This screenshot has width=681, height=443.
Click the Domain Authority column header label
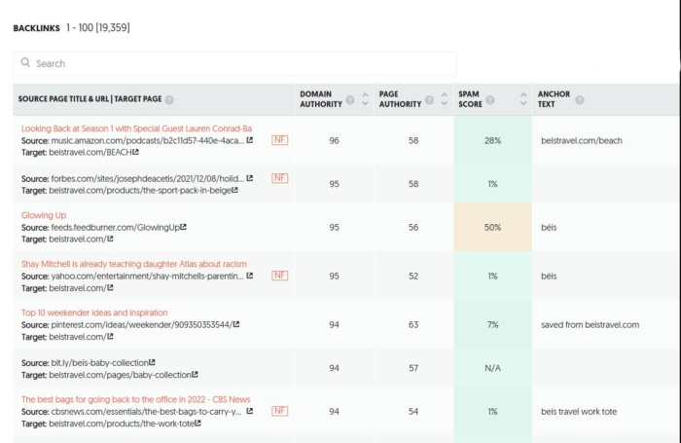click(321, 99)
